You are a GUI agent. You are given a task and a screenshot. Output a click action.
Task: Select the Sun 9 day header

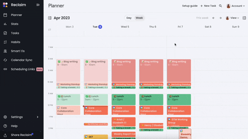tap(236, 27)
